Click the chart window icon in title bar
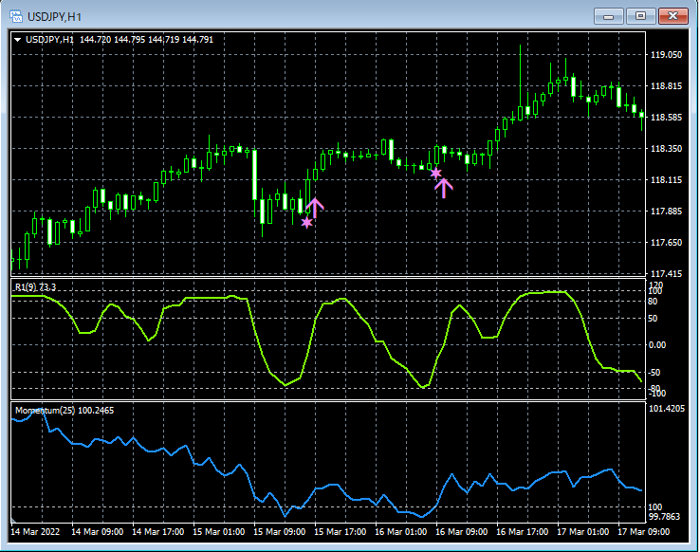Screen dimensions: 700x552 click(x=16, y=16)
